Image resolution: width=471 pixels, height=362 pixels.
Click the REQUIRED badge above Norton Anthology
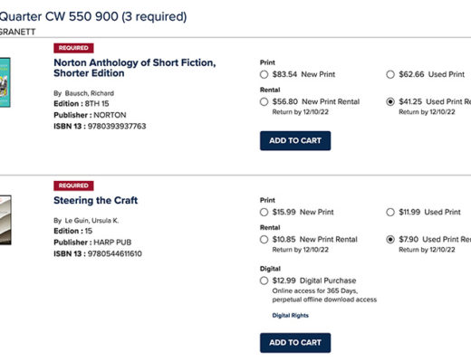73,48
